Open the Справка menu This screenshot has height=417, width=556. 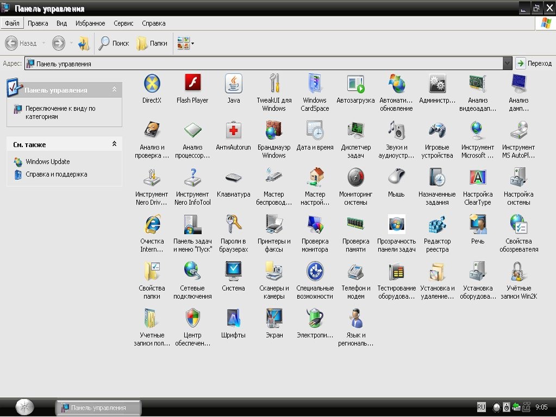click(x=153, y=23)
